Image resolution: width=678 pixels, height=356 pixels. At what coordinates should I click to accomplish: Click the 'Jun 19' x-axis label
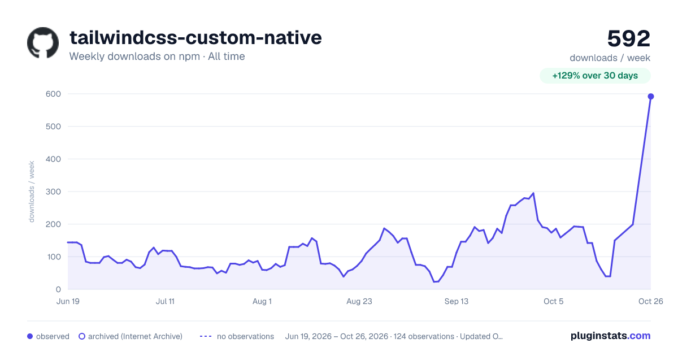68,301
